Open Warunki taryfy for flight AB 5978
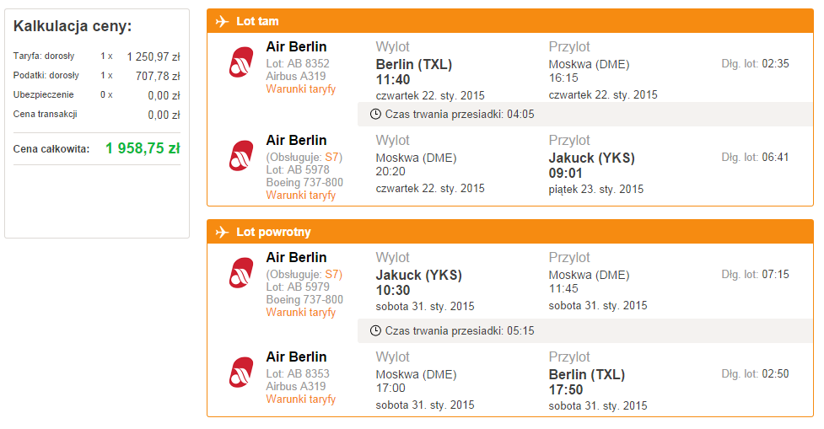This screenshot has width=824, height=429. (300, 195)
